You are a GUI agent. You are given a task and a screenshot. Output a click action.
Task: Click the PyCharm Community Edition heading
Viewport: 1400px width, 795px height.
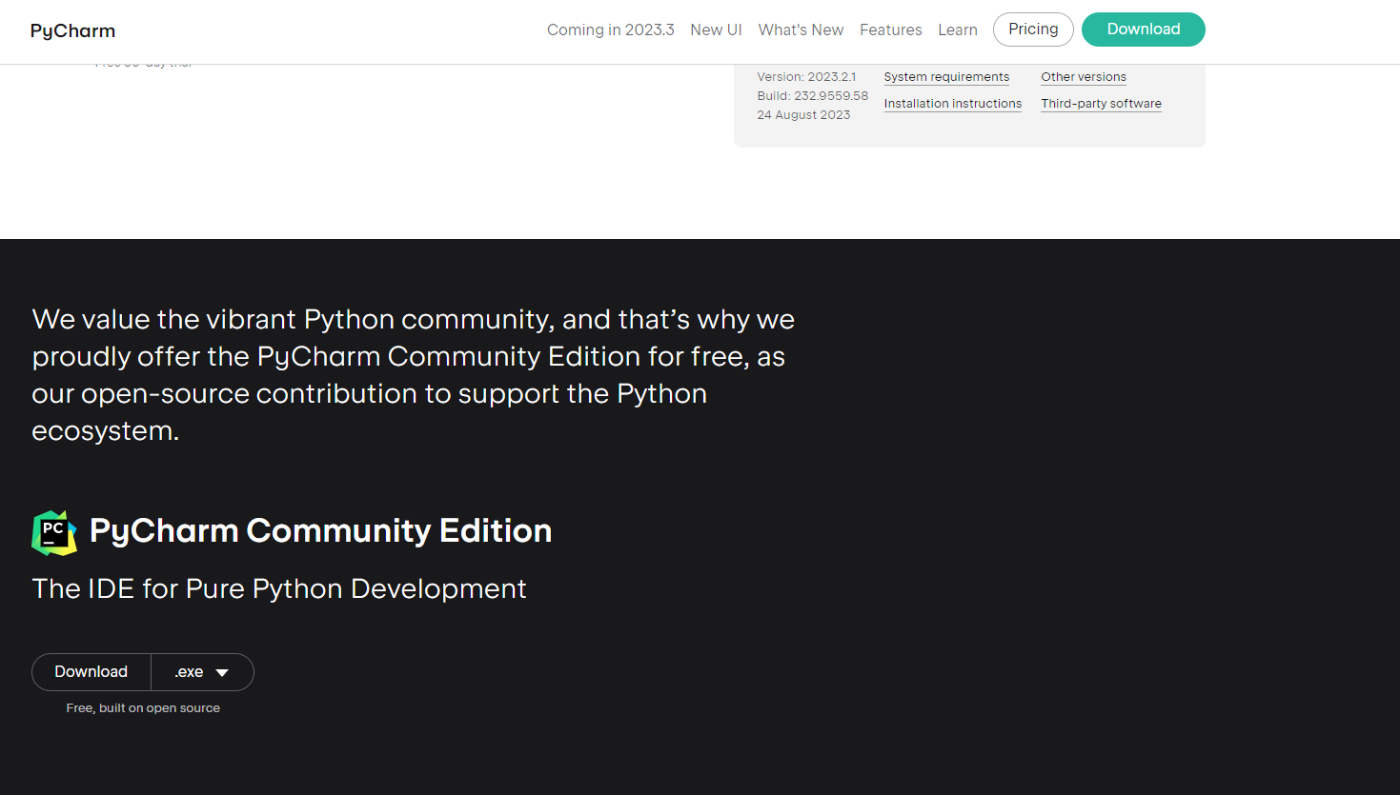click(320, 531)
